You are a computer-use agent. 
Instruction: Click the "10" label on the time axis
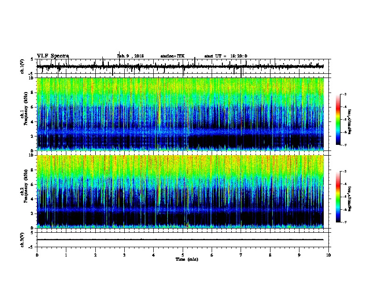328,255
